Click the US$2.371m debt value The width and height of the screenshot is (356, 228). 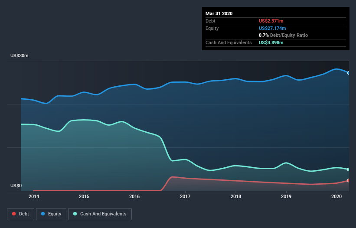coord(271,21)
